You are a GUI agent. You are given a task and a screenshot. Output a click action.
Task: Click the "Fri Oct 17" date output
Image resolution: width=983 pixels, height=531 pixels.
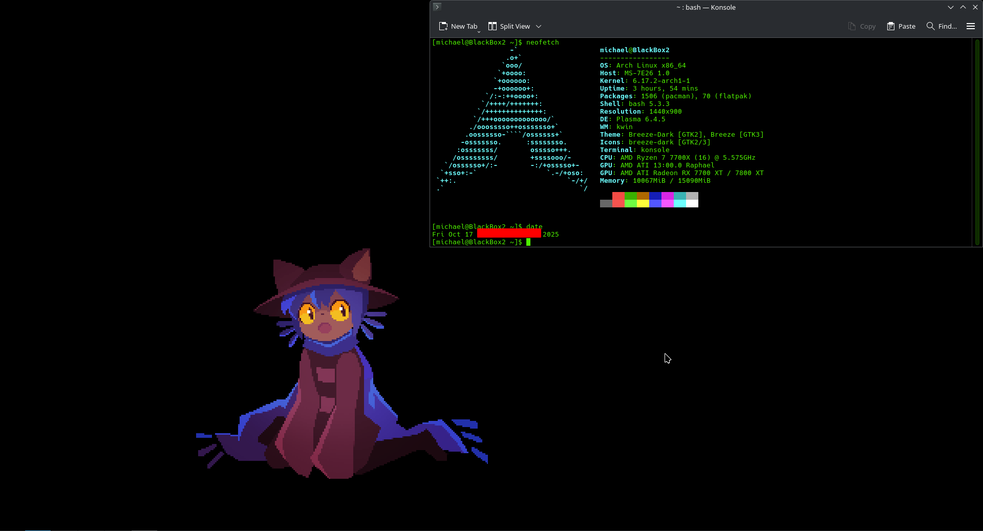coord(453,235)
